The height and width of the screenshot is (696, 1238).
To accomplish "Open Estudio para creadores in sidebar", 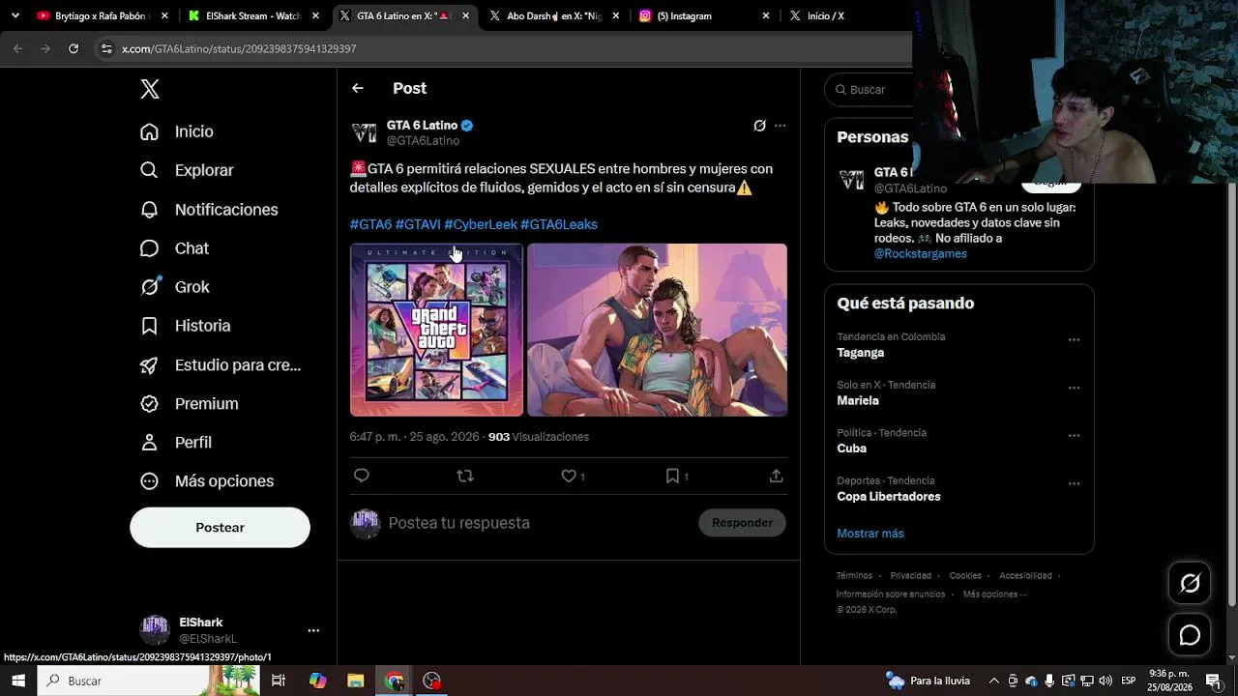I will click(x=221, y=364).
